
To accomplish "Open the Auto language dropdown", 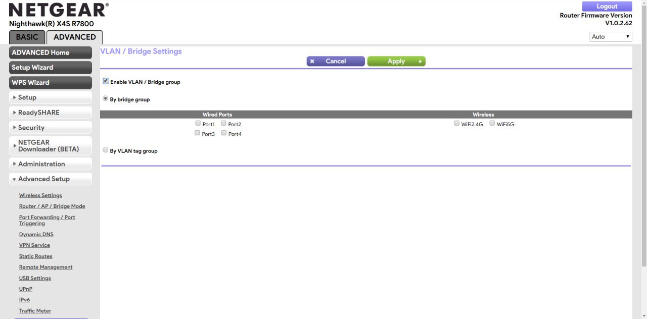I will click(x=611, y=37).
